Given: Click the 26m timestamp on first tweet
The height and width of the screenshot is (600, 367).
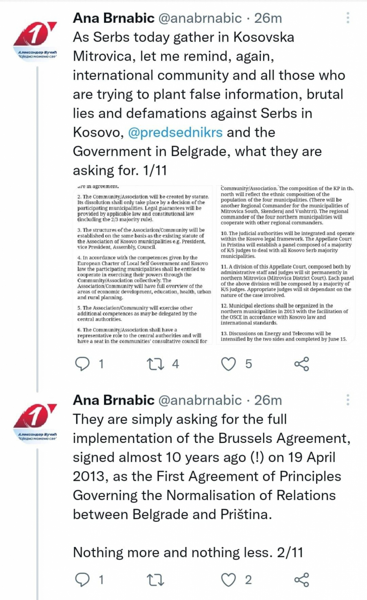Looking at the screenshot, I should click(268, 18).
